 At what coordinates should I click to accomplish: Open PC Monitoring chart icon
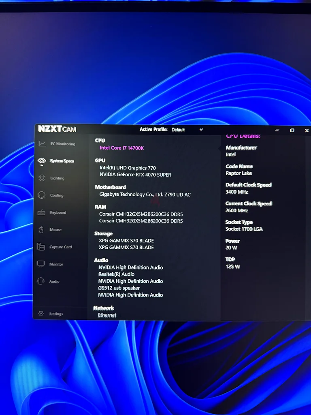[42, 144]
